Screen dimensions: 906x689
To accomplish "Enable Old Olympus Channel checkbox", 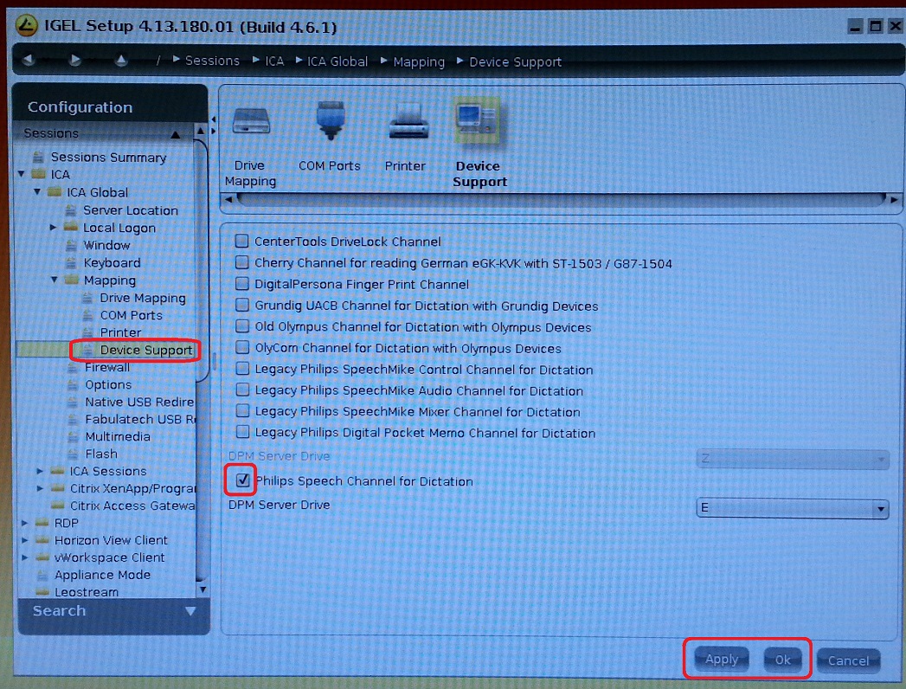I will (242, 326).
